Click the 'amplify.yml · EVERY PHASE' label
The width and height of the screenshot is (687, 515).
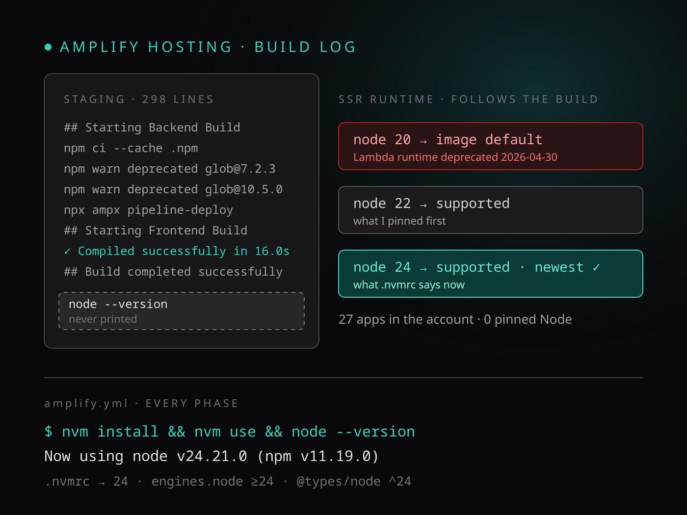tap(141, 404)
